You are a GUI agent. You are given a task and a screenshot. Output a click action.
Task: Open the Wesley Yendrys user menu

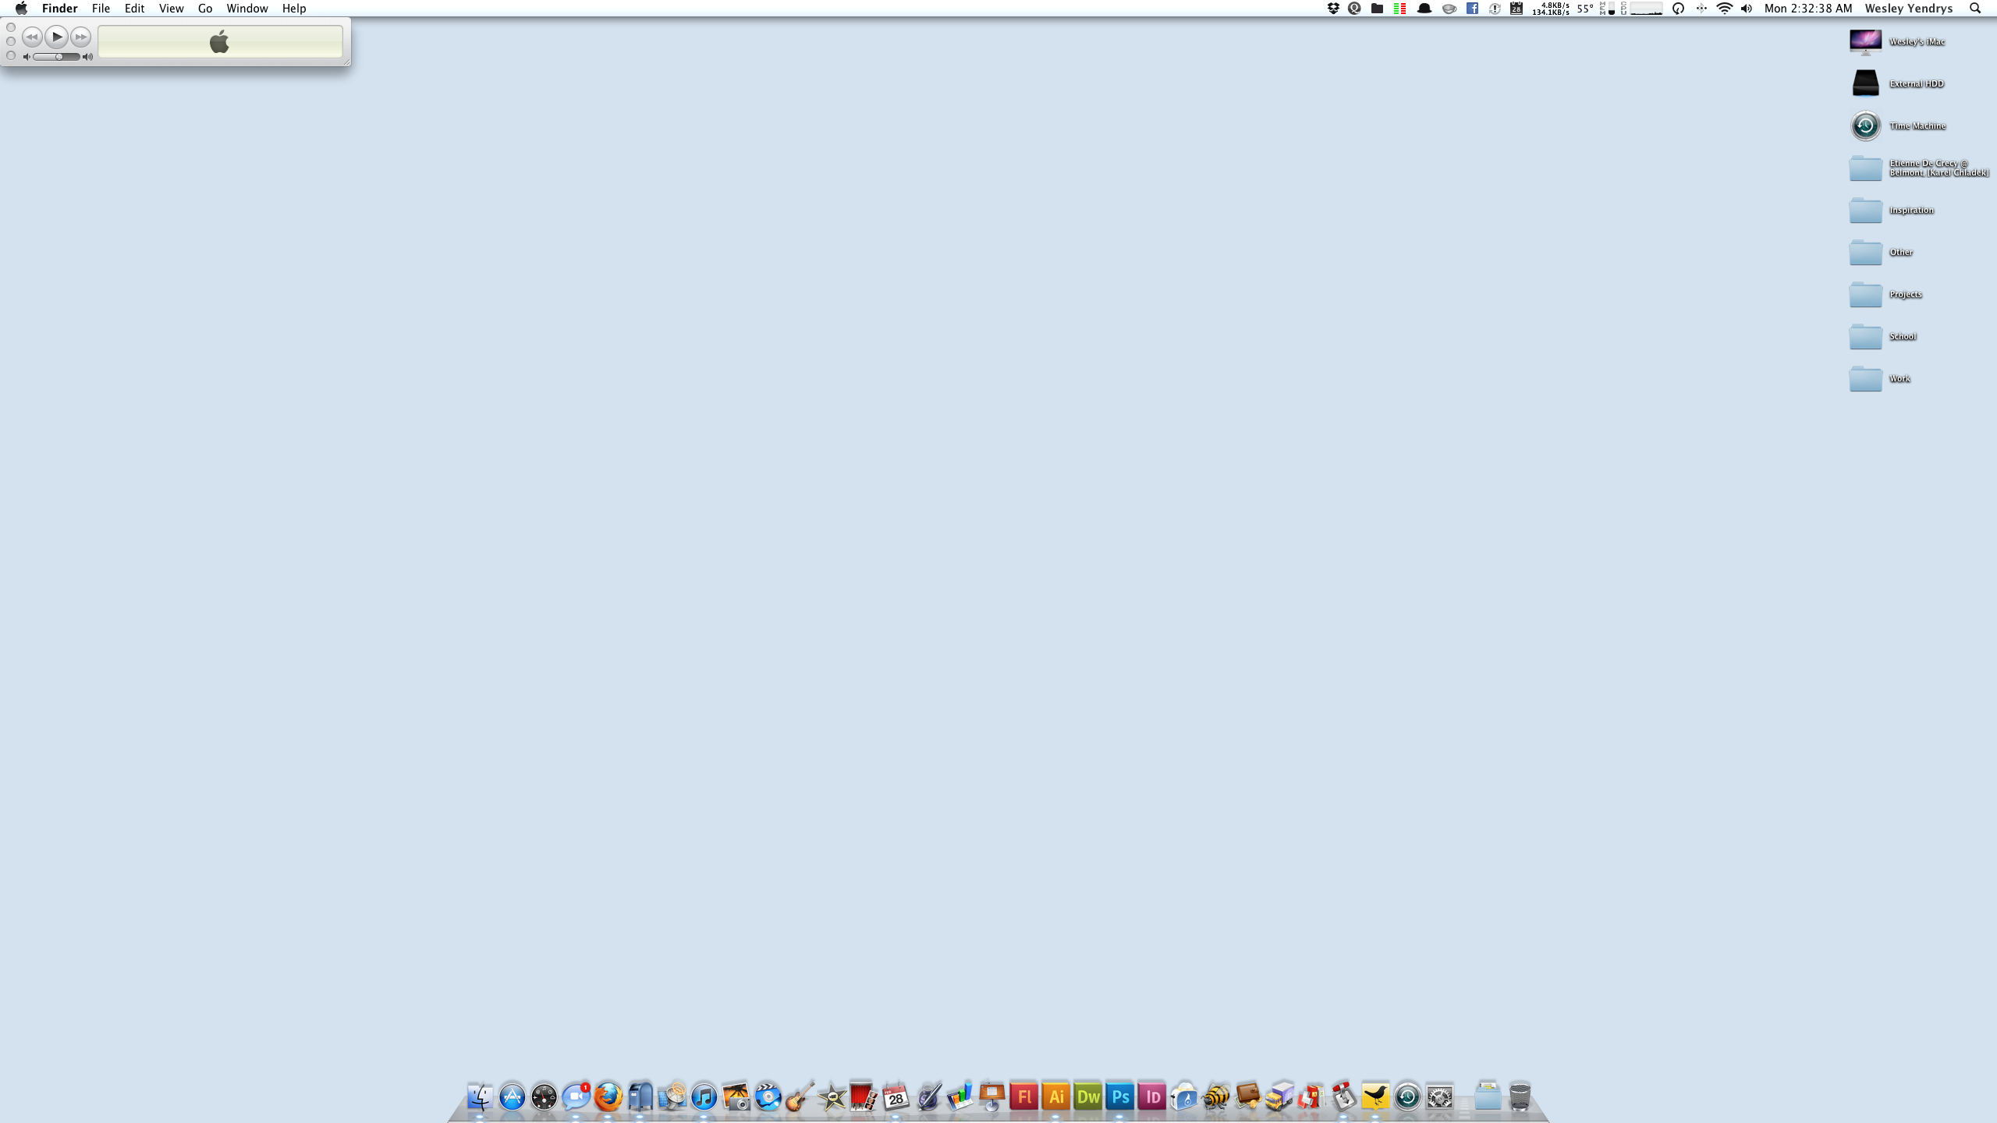click(1908, 9)
